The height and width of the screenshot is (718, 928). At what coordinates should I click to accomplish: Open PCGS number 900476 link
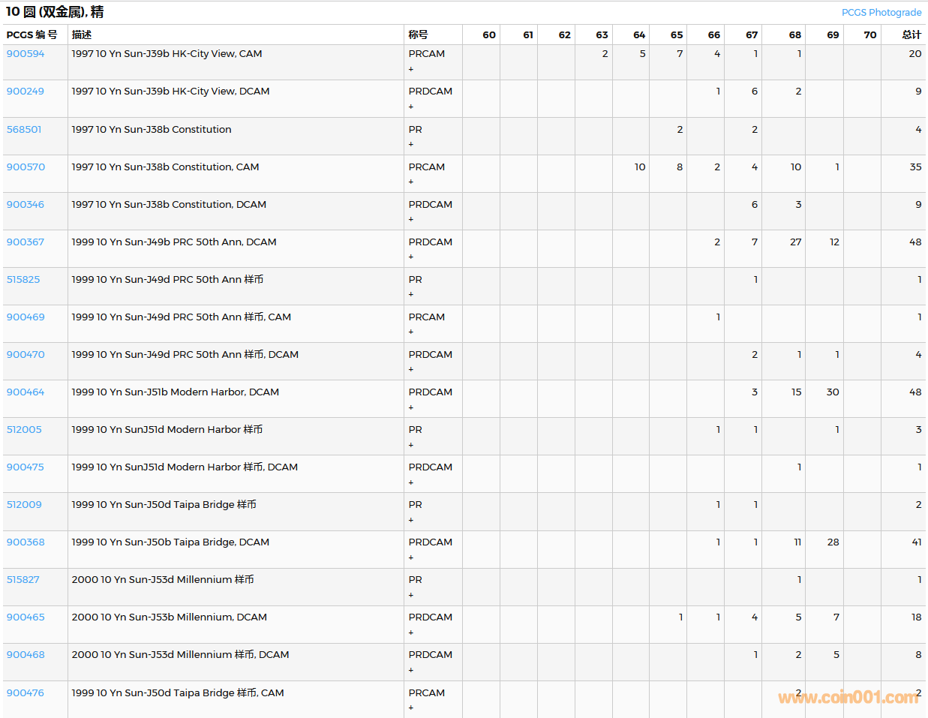point(26,693)
